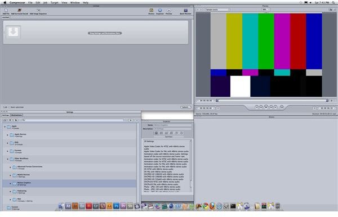Click the Add File toolbar icon
Image resolution: width=338 pixels, height=217 pixels.
pyautogui.click(x=6, y=11)
